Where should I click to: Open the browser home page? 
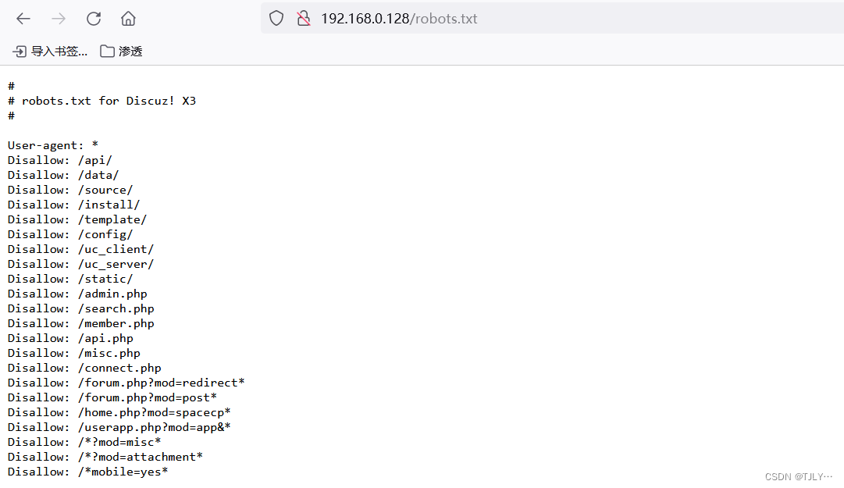tap(128, 19)
